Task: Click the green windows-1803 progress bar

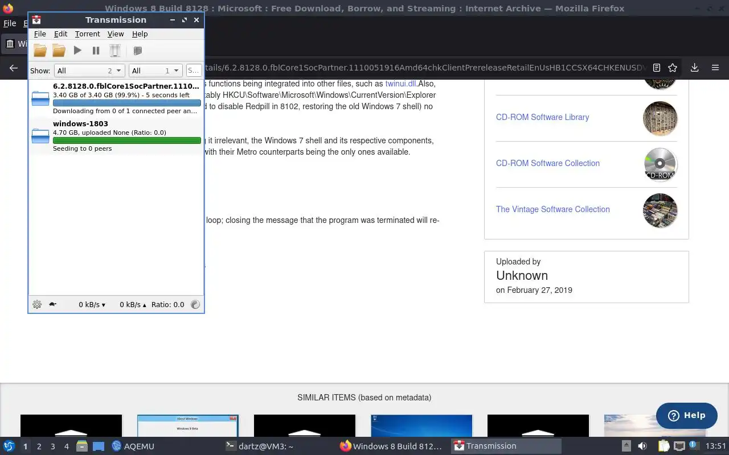Action: tap(126, 140)
